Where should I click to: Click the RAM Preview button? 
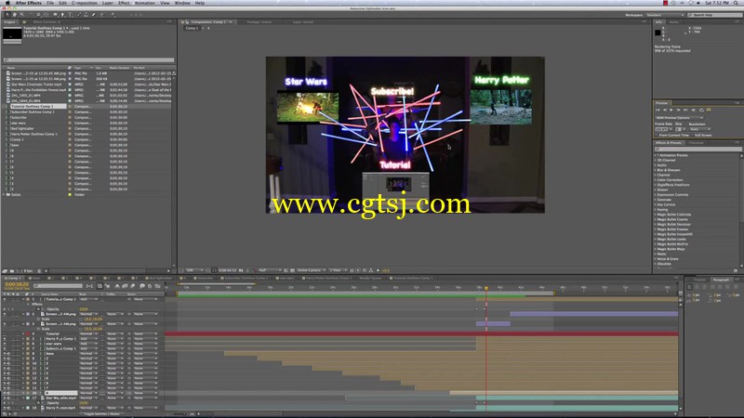(x=709, y=110)
